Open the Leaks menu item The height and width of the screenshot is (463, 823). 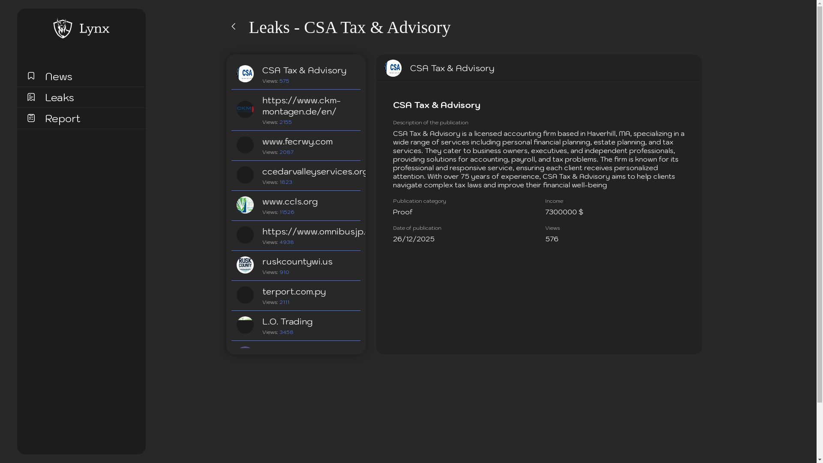tap(60, 97)
